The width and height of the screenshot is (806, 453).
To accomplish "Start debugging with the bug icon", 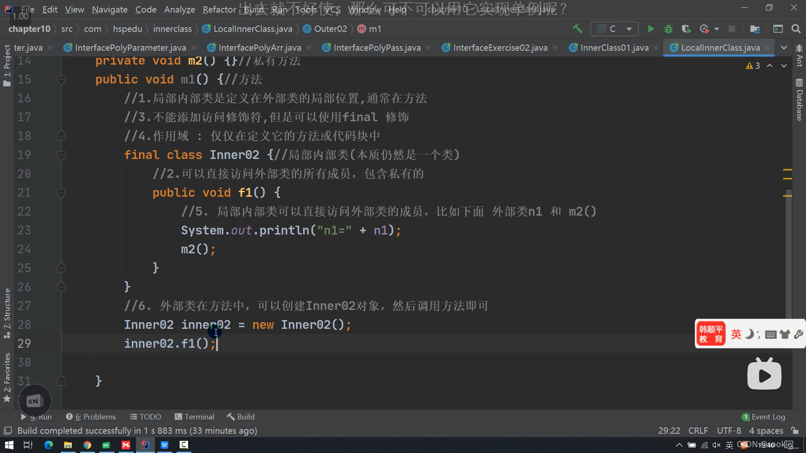I will tap(668, 29).
